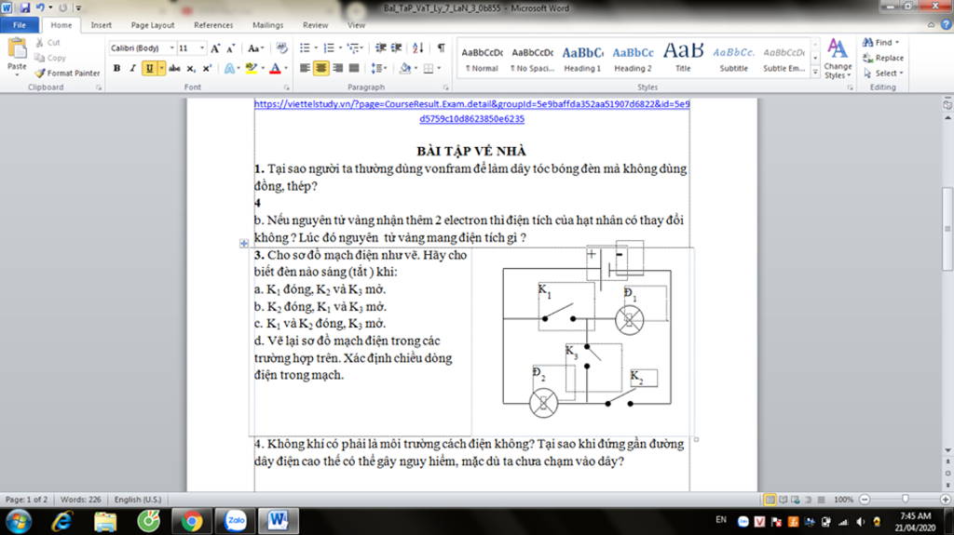Screen dimensions: 954x535
Task: Decrease paragraph indent
Action: [x=381, y=48]
